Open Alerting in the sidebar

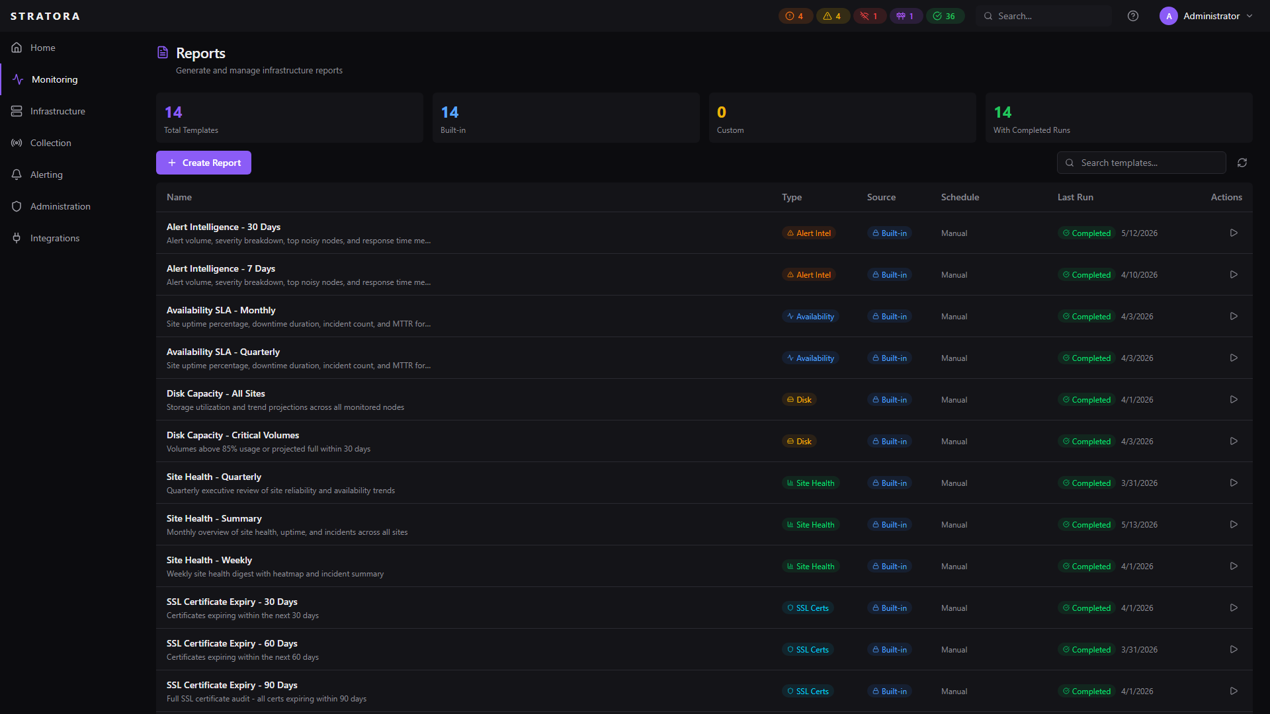[x=73, y=175]
